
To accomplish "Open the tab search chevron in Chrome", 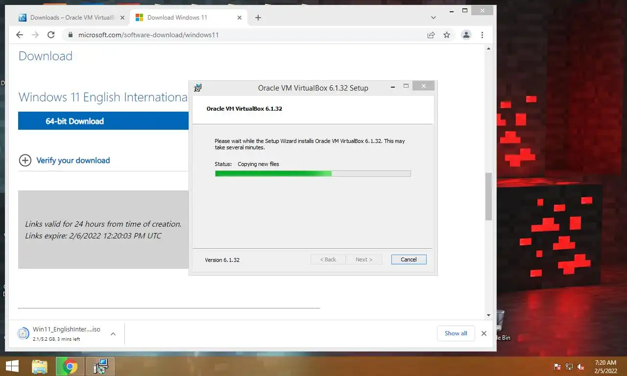I will pos(434,18).
